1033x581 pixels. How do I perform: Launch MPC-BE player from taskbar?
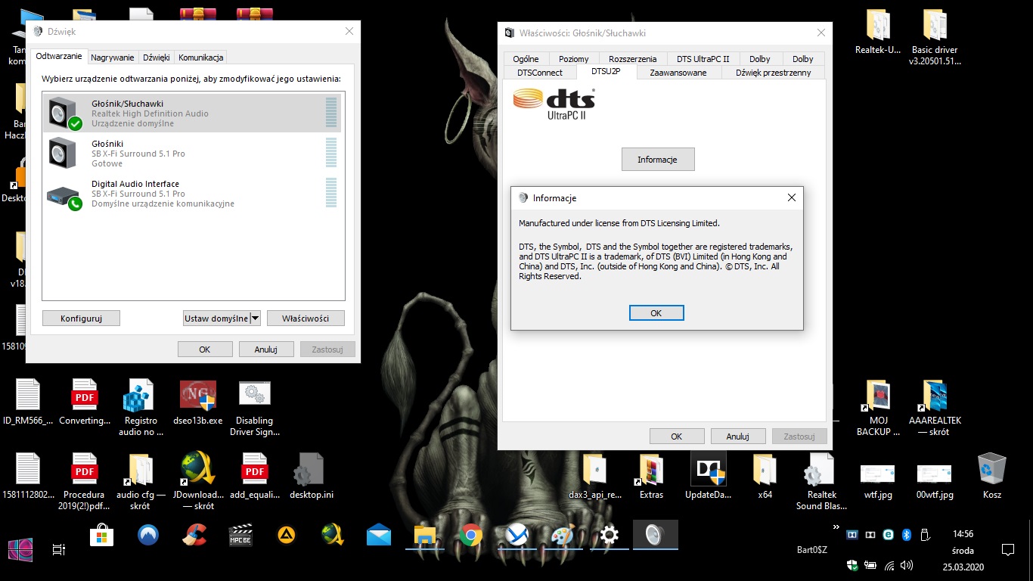tap(240, 536)
